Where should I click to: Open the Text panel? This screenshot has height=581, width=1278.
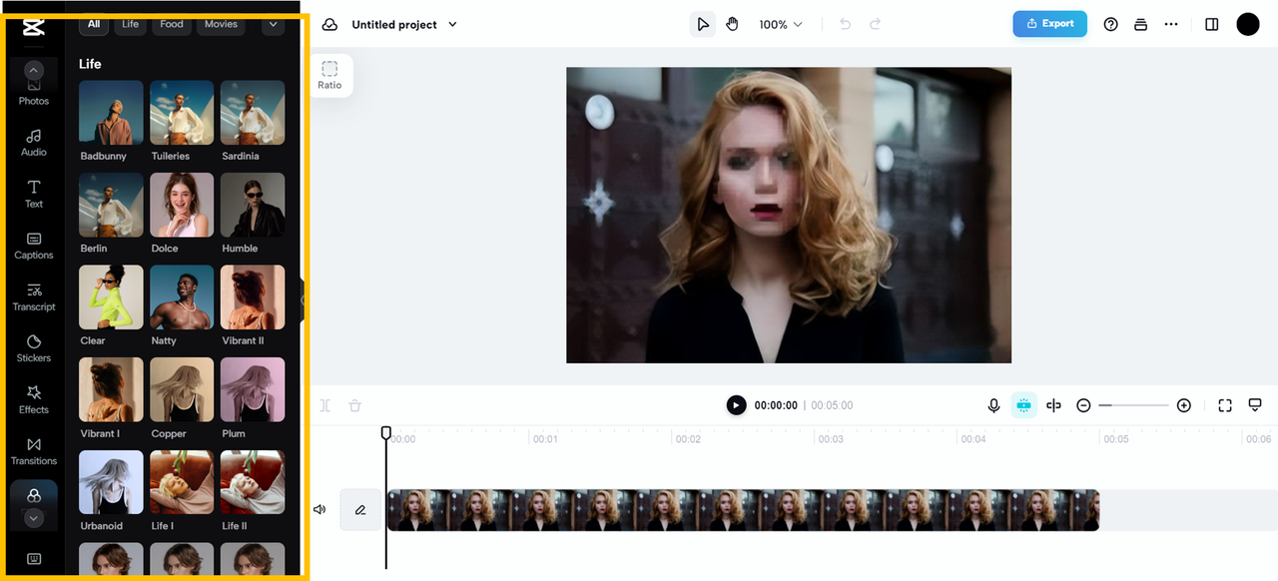[x=34, y=195]
